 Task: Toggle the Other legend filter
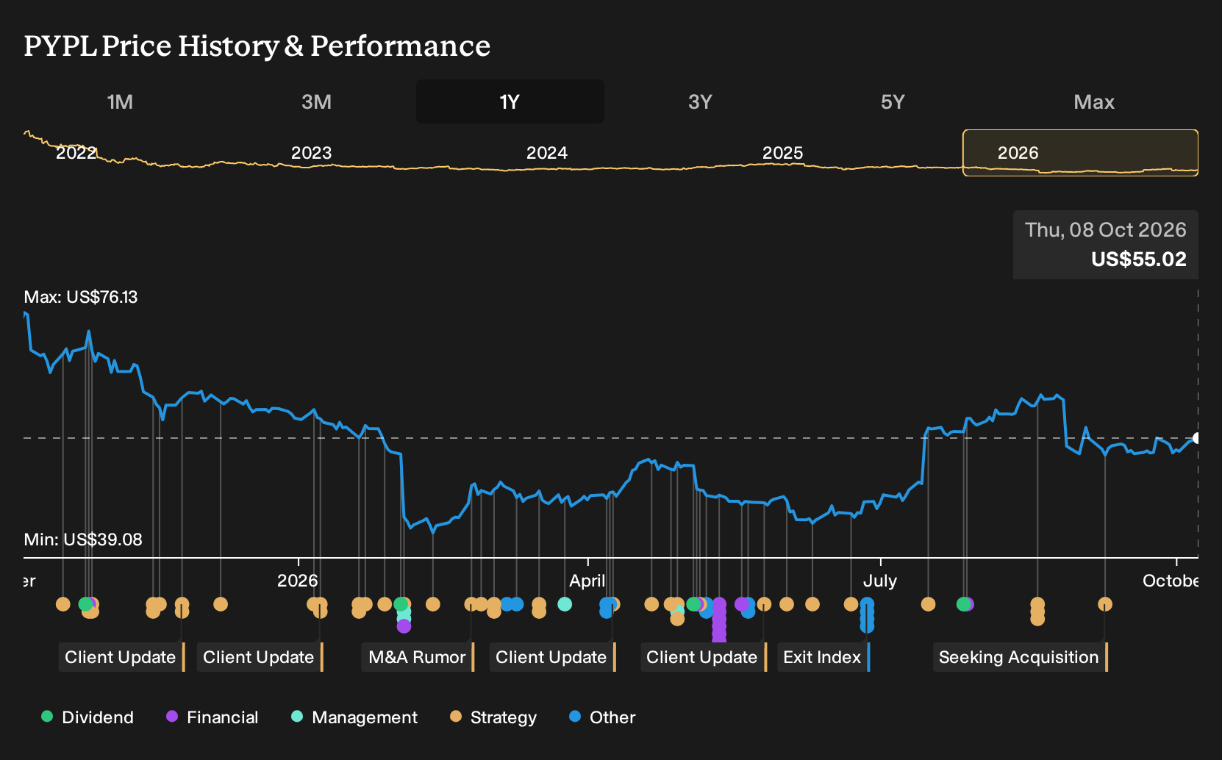click(602, 717)
